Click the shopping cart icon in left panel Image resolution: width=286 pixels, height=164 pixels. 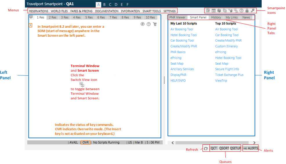click(x=155, y=24)
